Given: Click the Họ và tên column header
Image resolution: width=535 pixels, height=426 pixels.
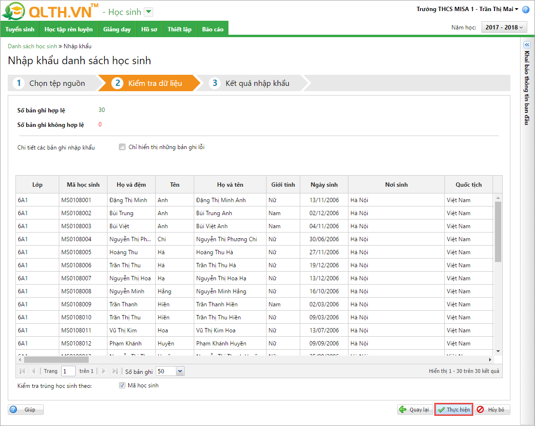Looking at the screenshot, I should [x=230, y=184].
